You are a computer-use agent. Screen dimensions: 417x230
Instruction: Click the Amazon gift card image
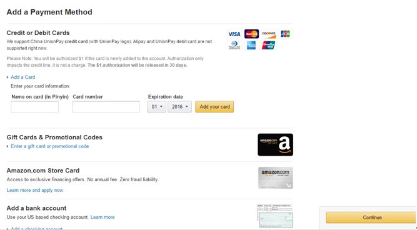point(275,144)
